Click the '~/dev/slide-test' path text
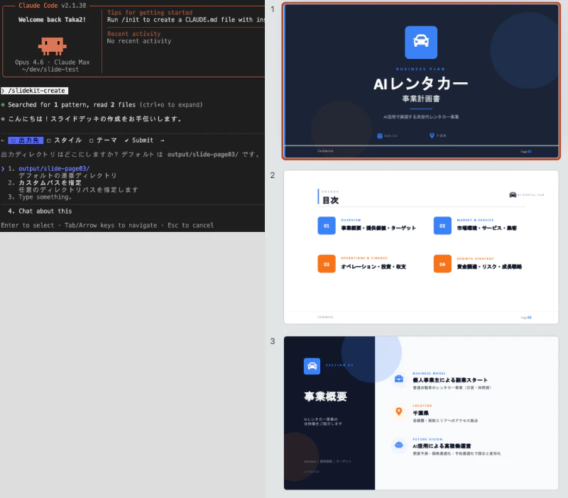 (50, 70)
